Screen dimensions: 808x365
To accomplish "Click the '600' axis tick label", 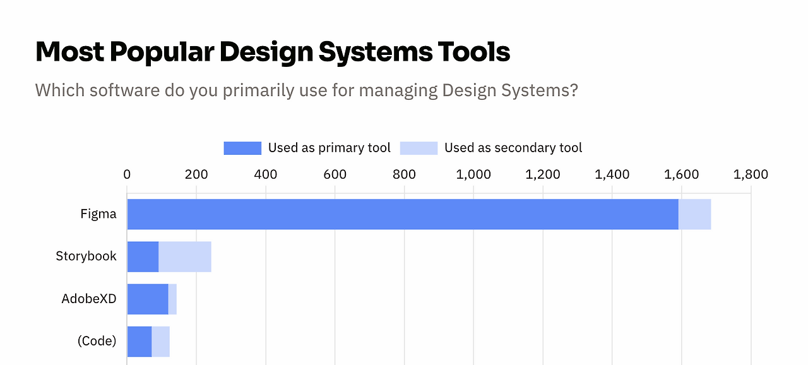I will pyautogui.click(x=335, y=175).
